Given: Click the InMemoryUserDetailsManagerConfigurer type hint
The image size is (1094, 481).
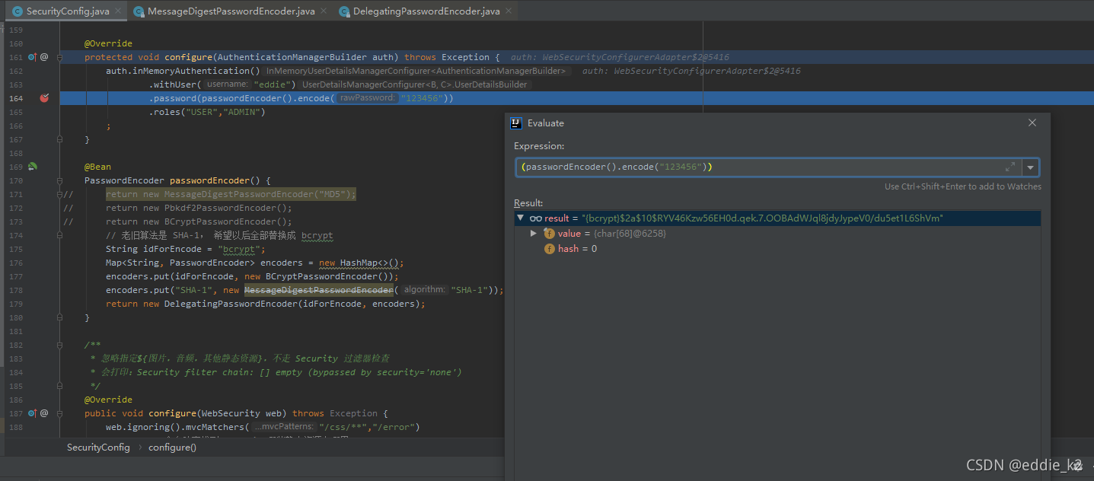Looking at the screenshot, I should (416, 71).
